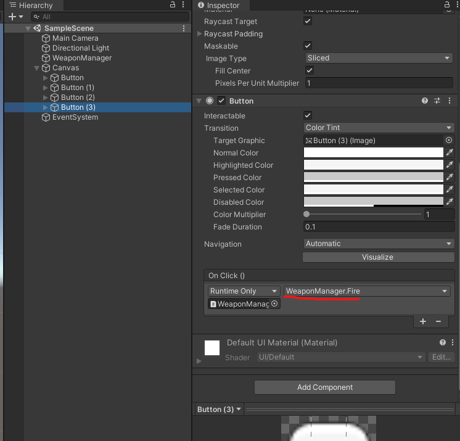Open the Transition Color Tint dropdown
Image resolution: width=460 pixels, height=441 pixels.
tap(379, 128)
